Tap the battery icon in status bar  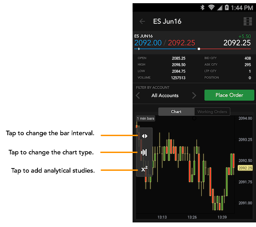227,7
